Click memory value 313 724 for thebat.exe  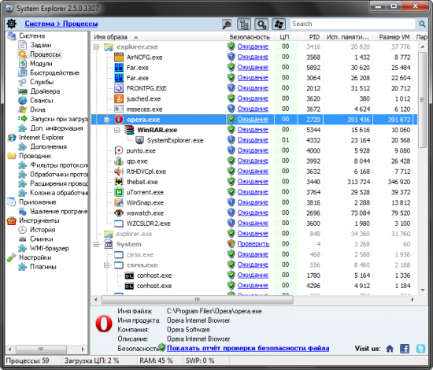(358, 182)
